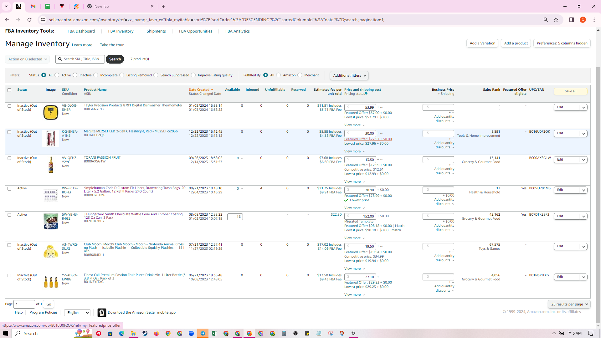Click the Add a product button
Screen dimensions: 601x338
tap(516, 43)
